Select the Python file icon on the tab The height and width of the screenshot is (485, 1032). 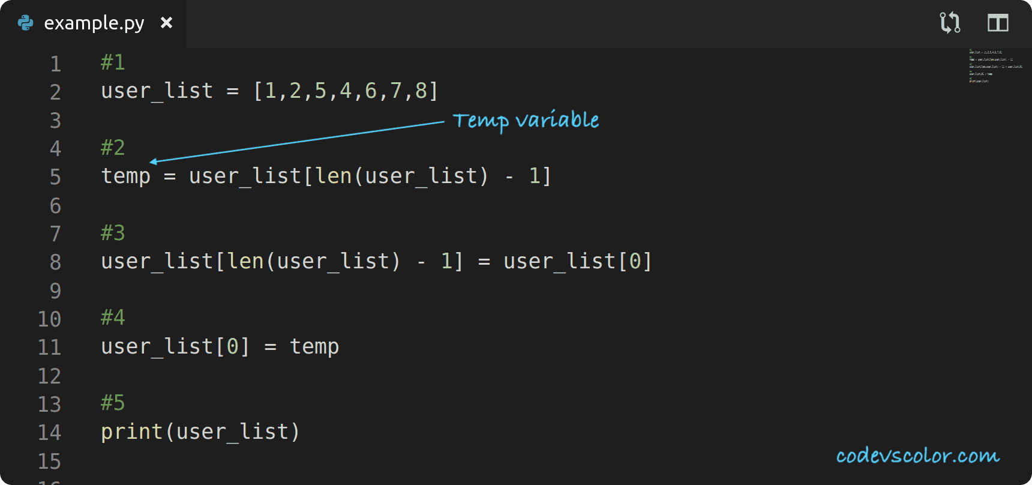(x=24, y=22)
